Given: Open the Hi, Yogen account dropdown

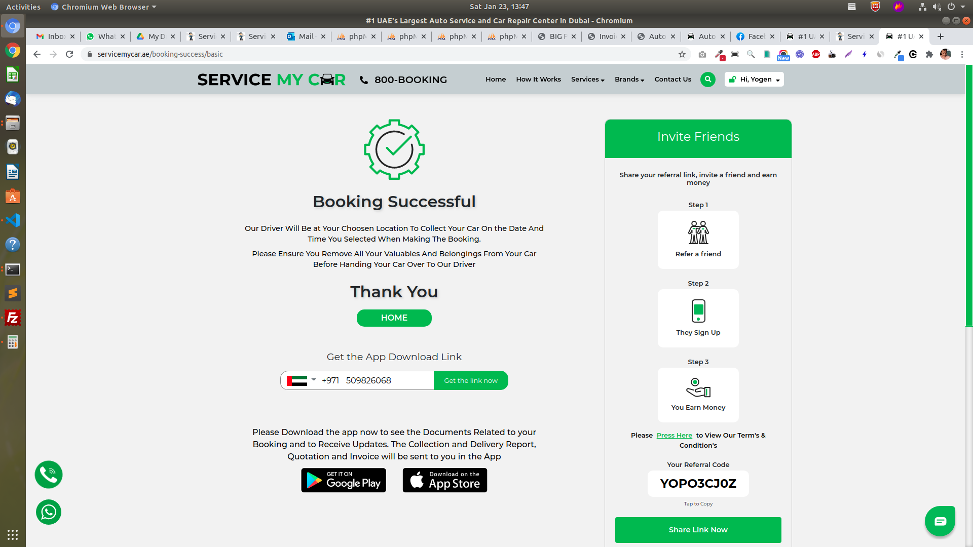Looking at the screenshot, I should [754, 80].
